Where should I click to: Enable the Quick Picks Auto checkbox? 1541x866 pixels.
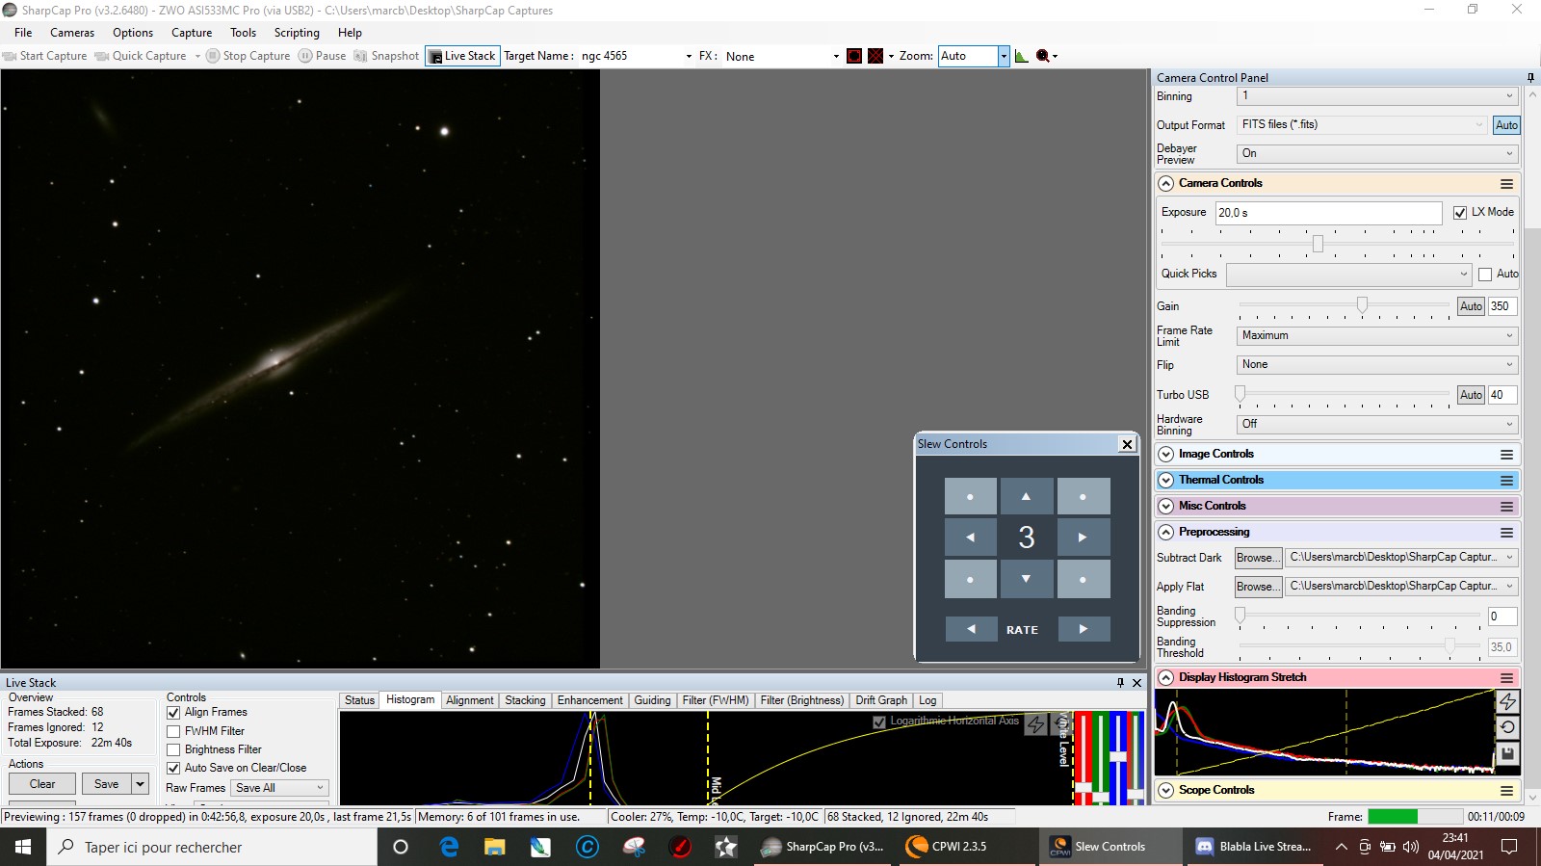pyautogui.click(x=1485, y=275)
